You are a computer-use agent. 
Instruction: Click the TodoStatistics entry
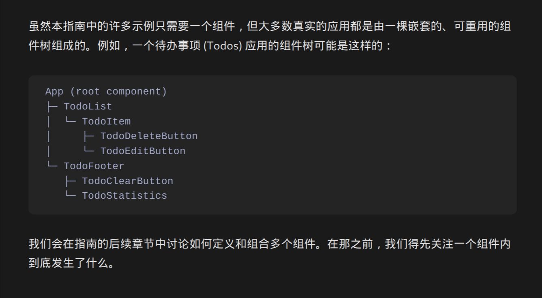[124, 196]
